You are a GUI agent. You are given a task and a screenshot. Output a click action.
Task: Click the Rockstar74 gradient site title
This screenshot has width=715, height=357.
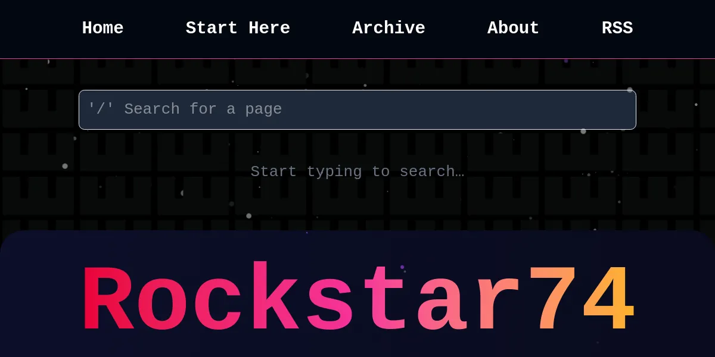[x=357, y=299]
